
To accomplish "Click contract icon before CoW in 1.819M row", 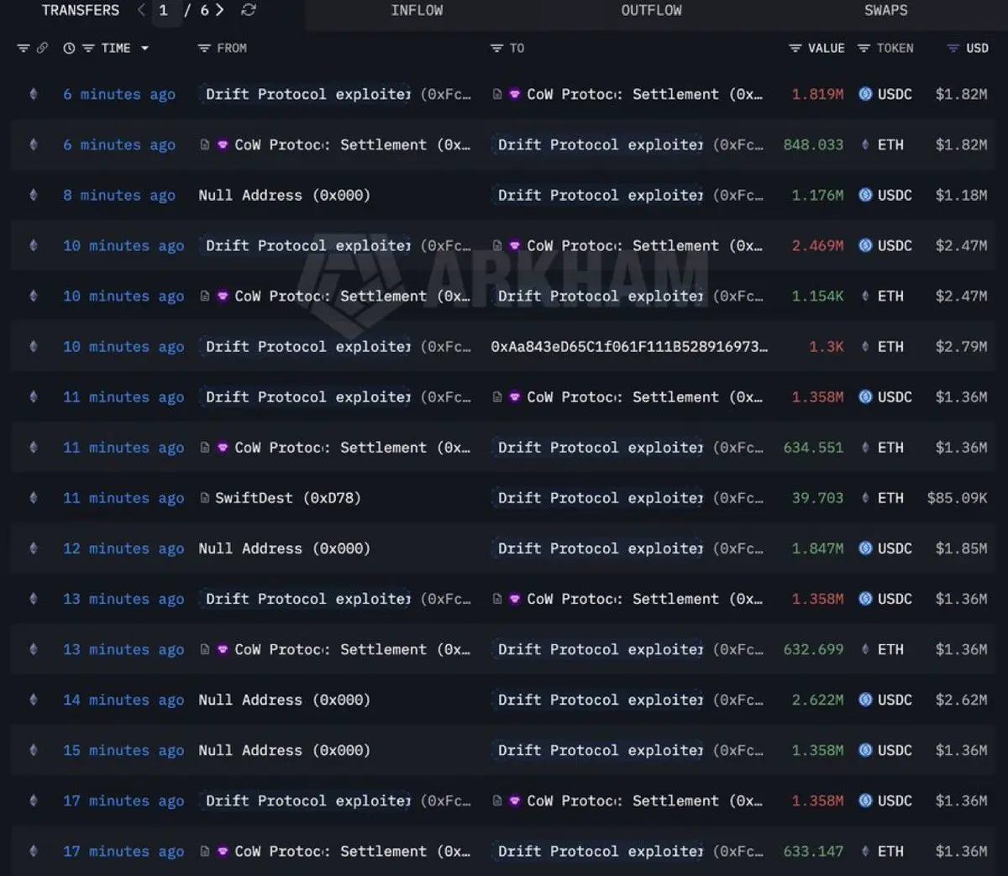I will (x=497, y=94).
